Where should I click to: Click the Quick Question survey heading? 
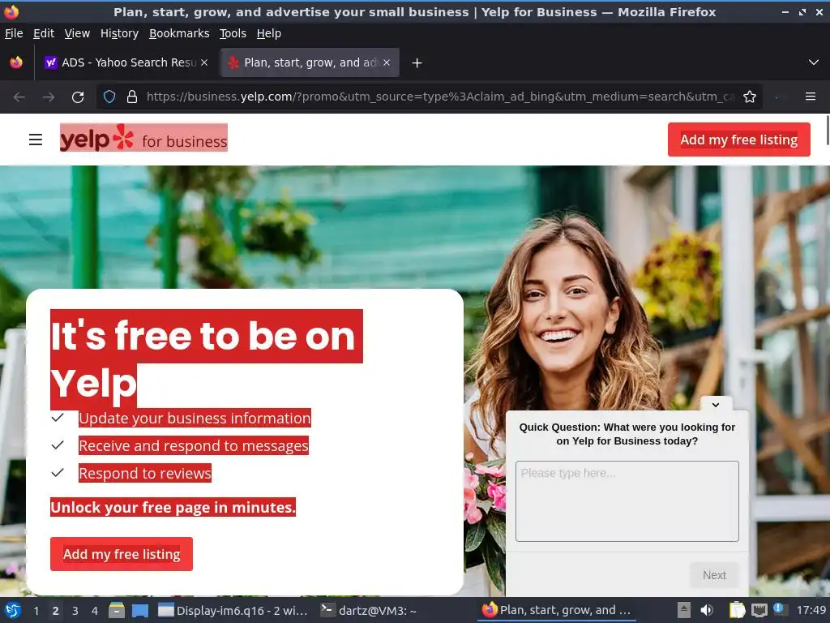pyautogui.click(x=627, y=434)
